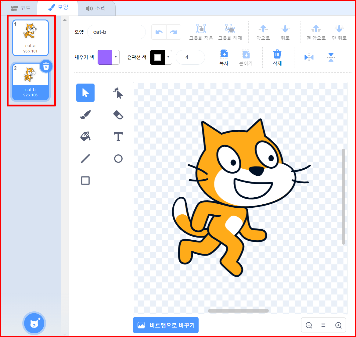This screenshot has width=356, height=337.
Task: Switch to the 소리 tab
Action: [x=96, y=9]
